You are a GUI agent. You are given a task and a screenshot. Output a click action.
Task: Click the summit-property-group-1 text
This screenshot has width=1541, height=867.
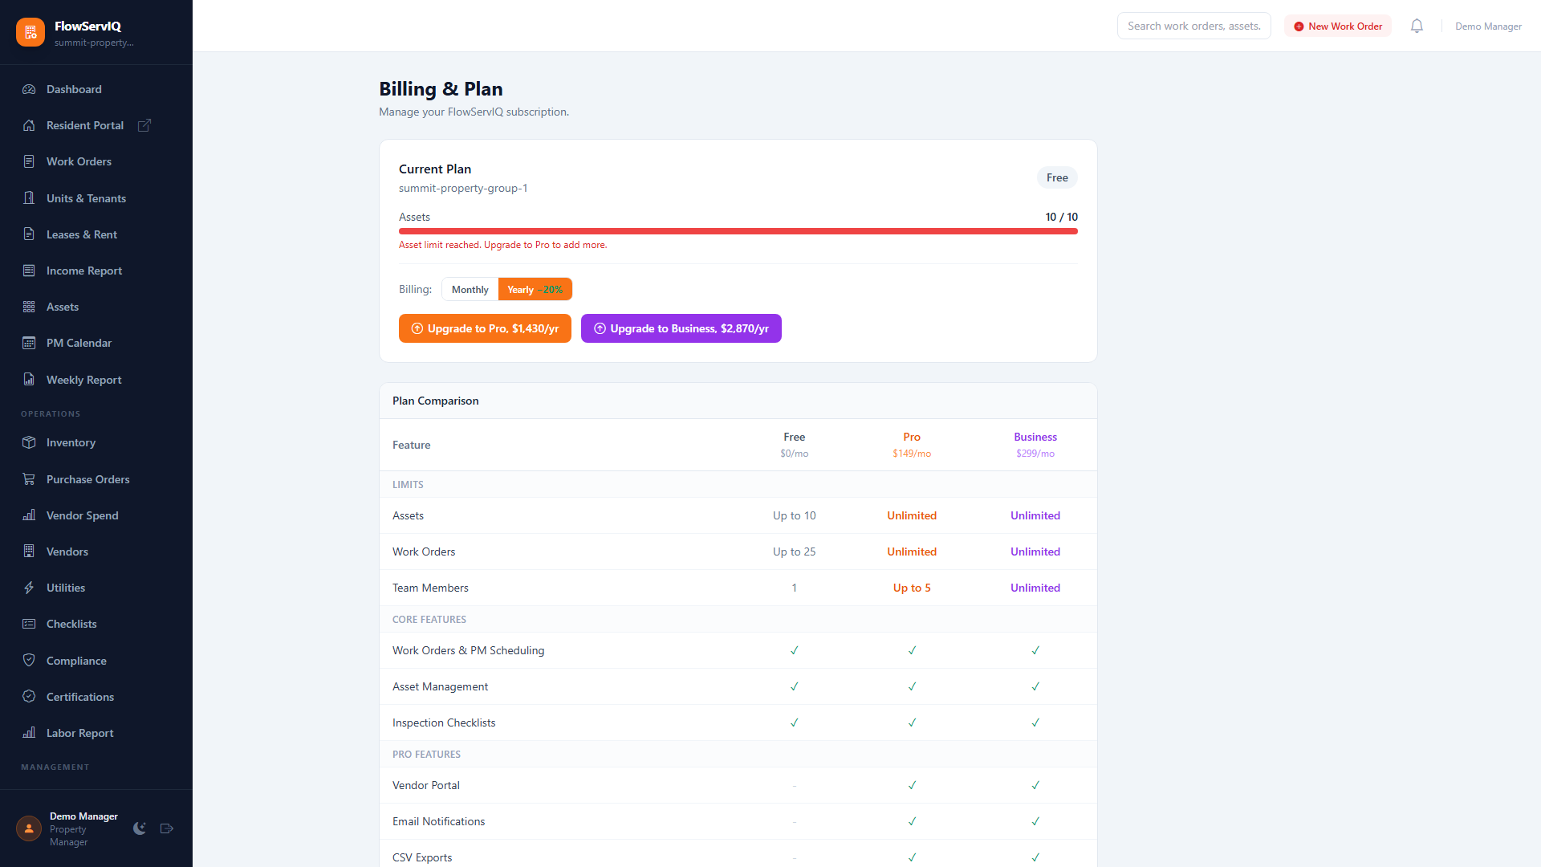coord(463,188)
